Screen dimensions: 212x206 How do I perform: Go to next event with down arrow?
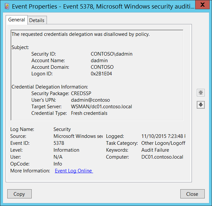point(201,105)
